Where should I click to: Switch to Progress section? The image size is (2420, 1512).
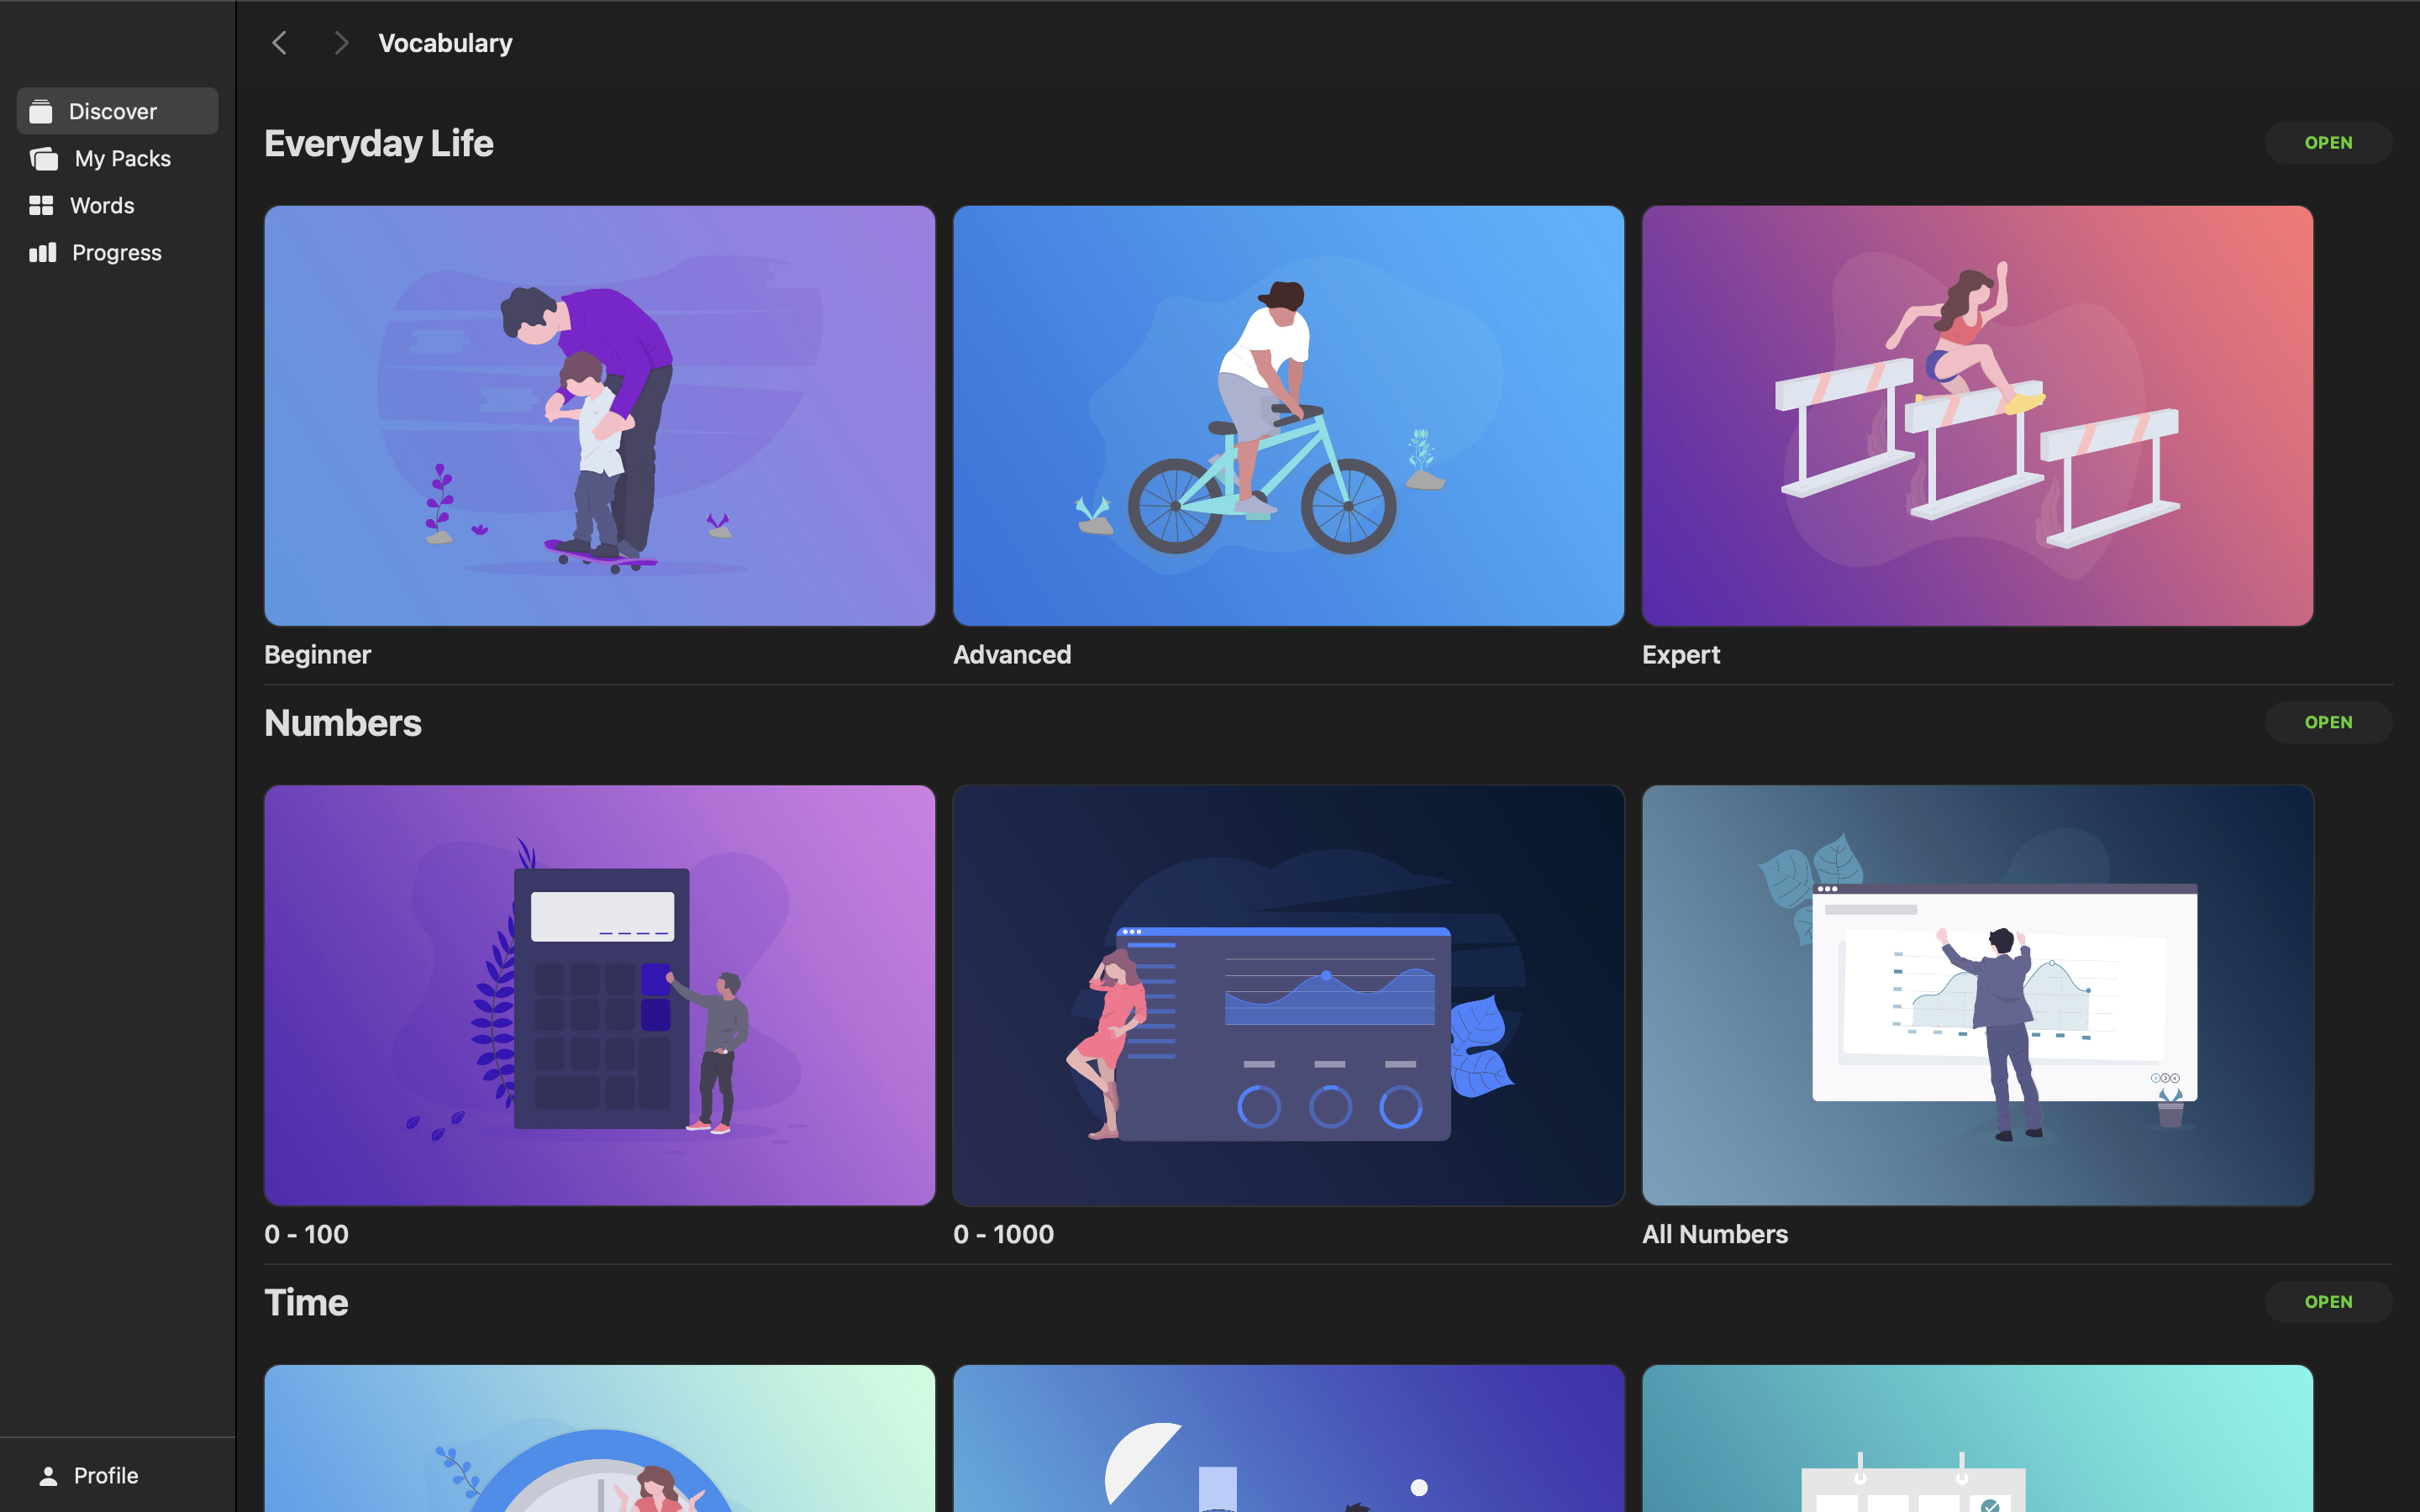click(118, 252)
